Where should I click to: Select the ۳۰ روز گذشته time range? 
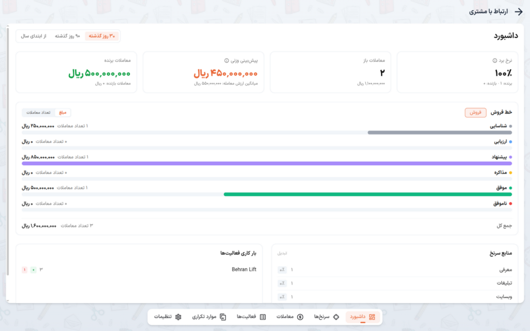(102, 36)
